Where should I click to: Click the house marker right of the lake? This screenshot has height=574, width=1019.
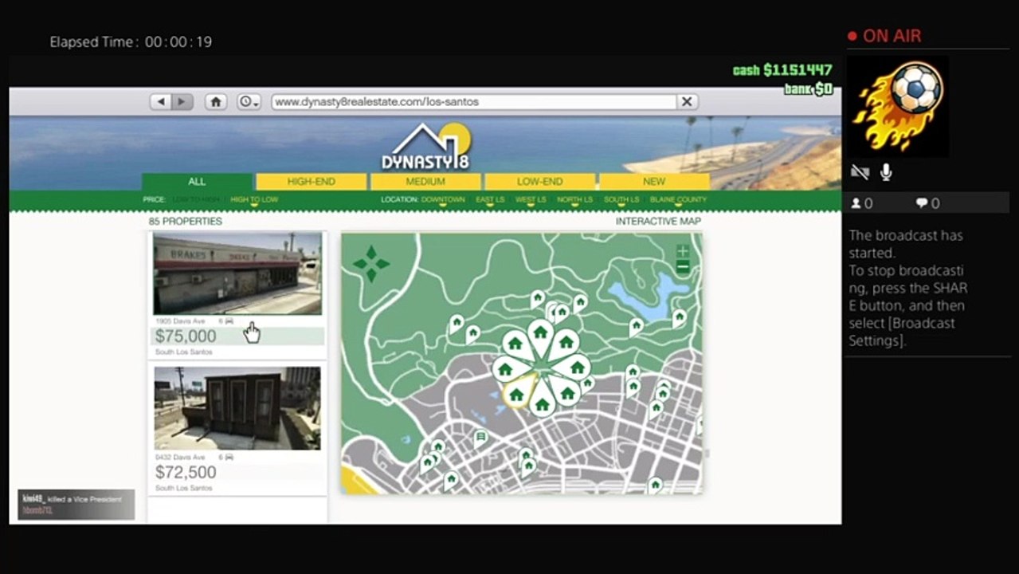point(679,318)
